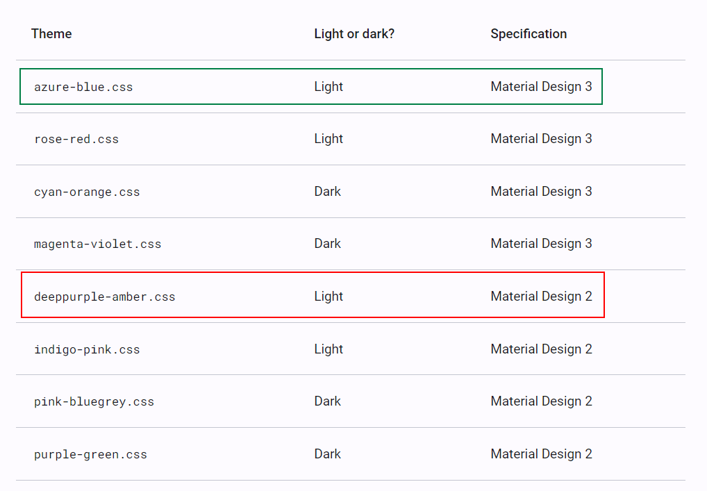Click the indigo-pink.css entry

pyautogui.click(x=87, y=350)
